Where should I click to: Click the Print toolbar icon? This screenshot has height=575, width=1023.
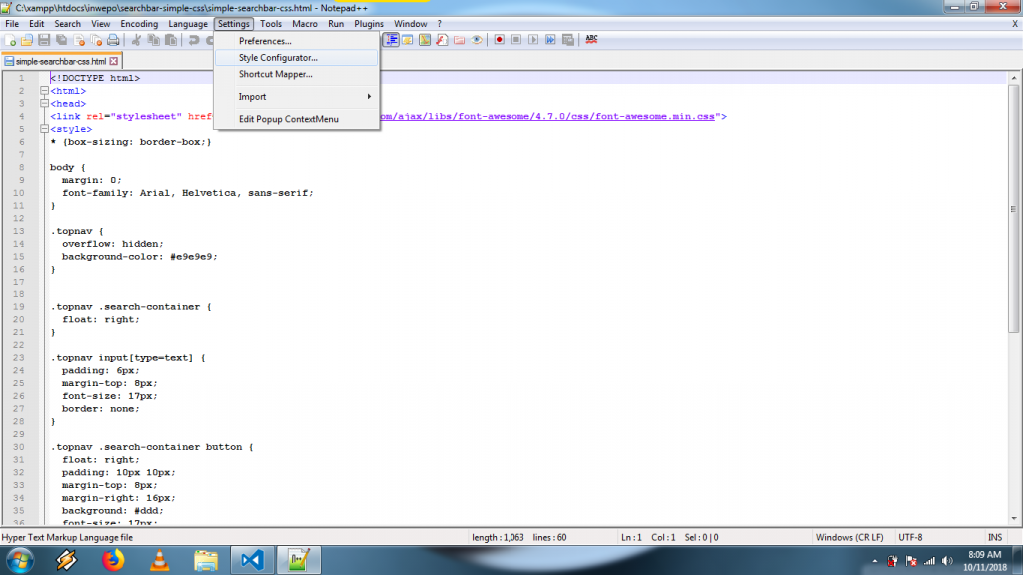(x=113, y=40)
